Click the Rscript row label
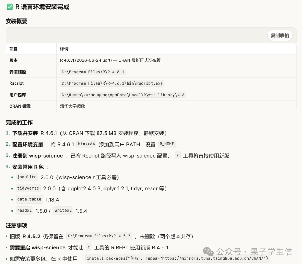The width and height of the screenshot is (302, 264). pyautogui.click(x=16, y=83)
